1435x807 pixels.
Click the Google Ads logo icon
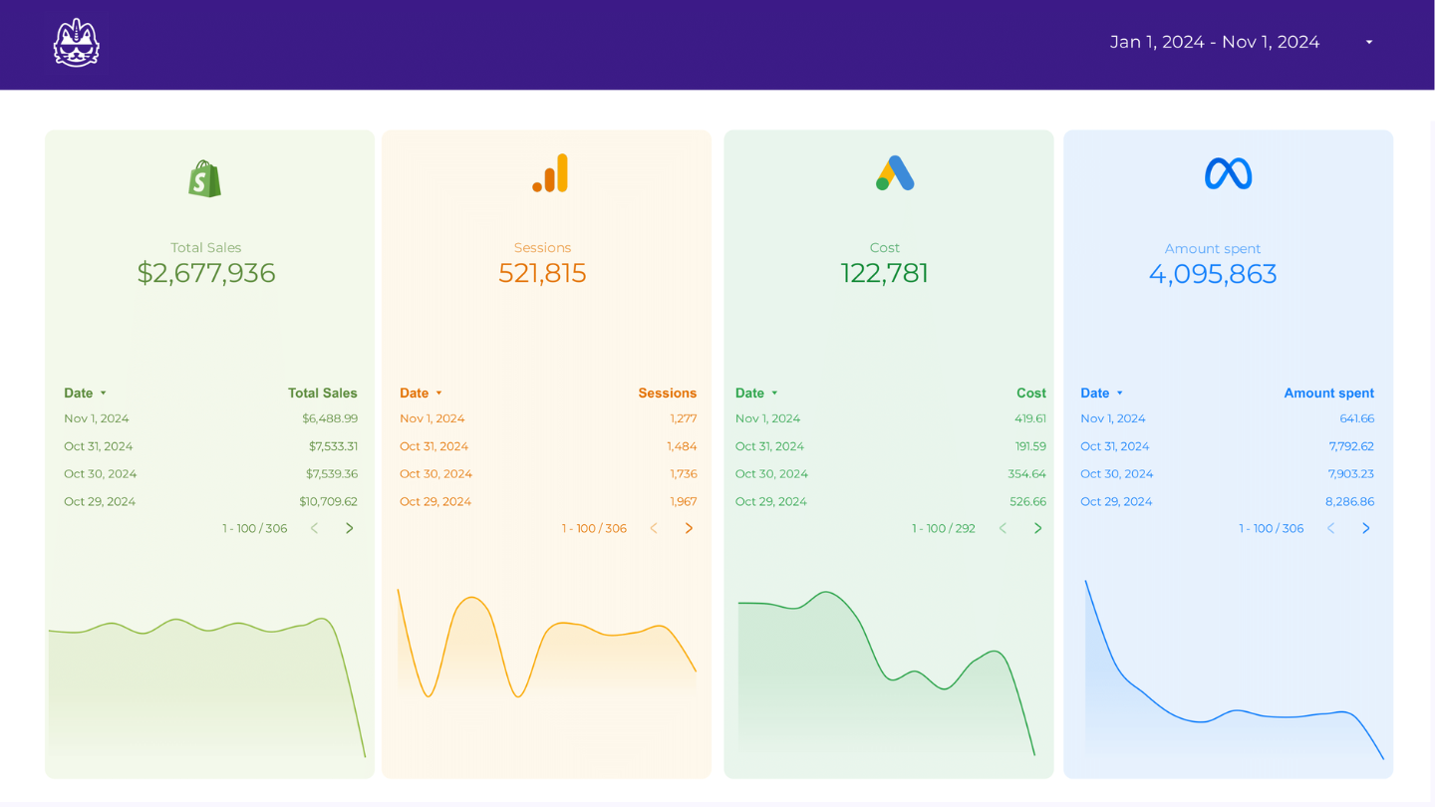pyautogui.click(x=894, y=173)
